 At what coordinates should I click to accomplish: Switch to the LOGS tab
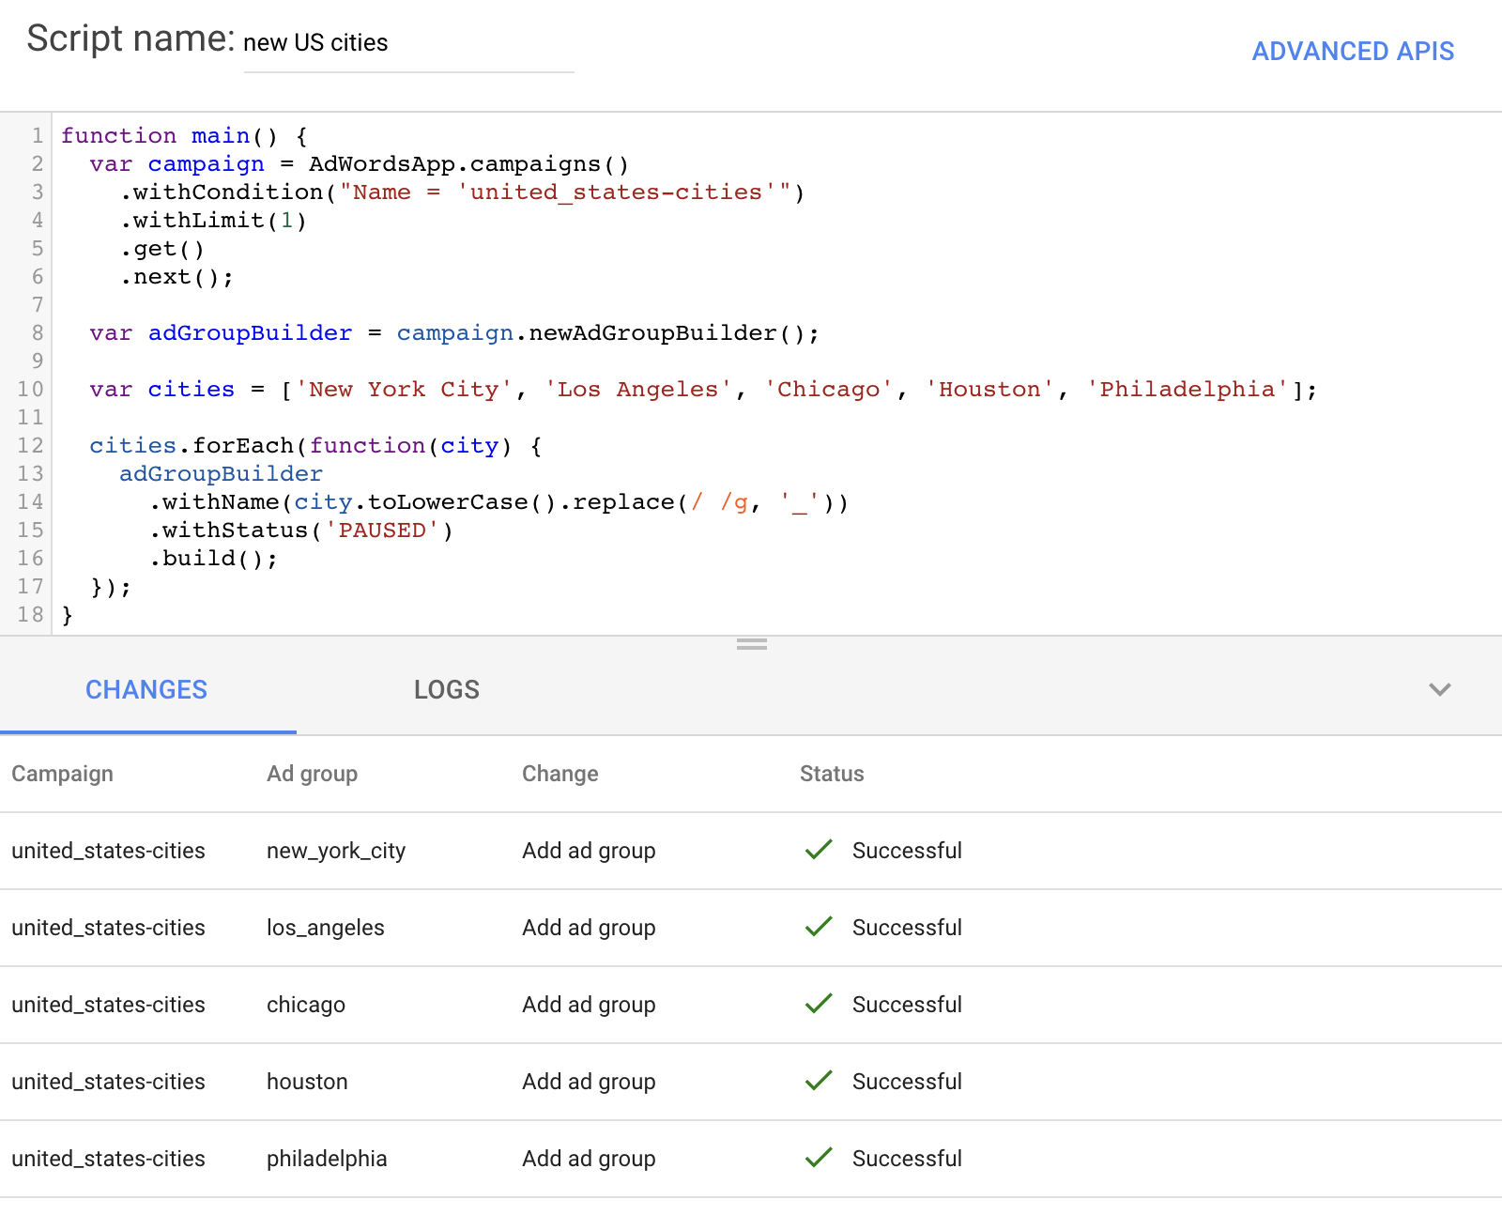(x=446, y=689)
